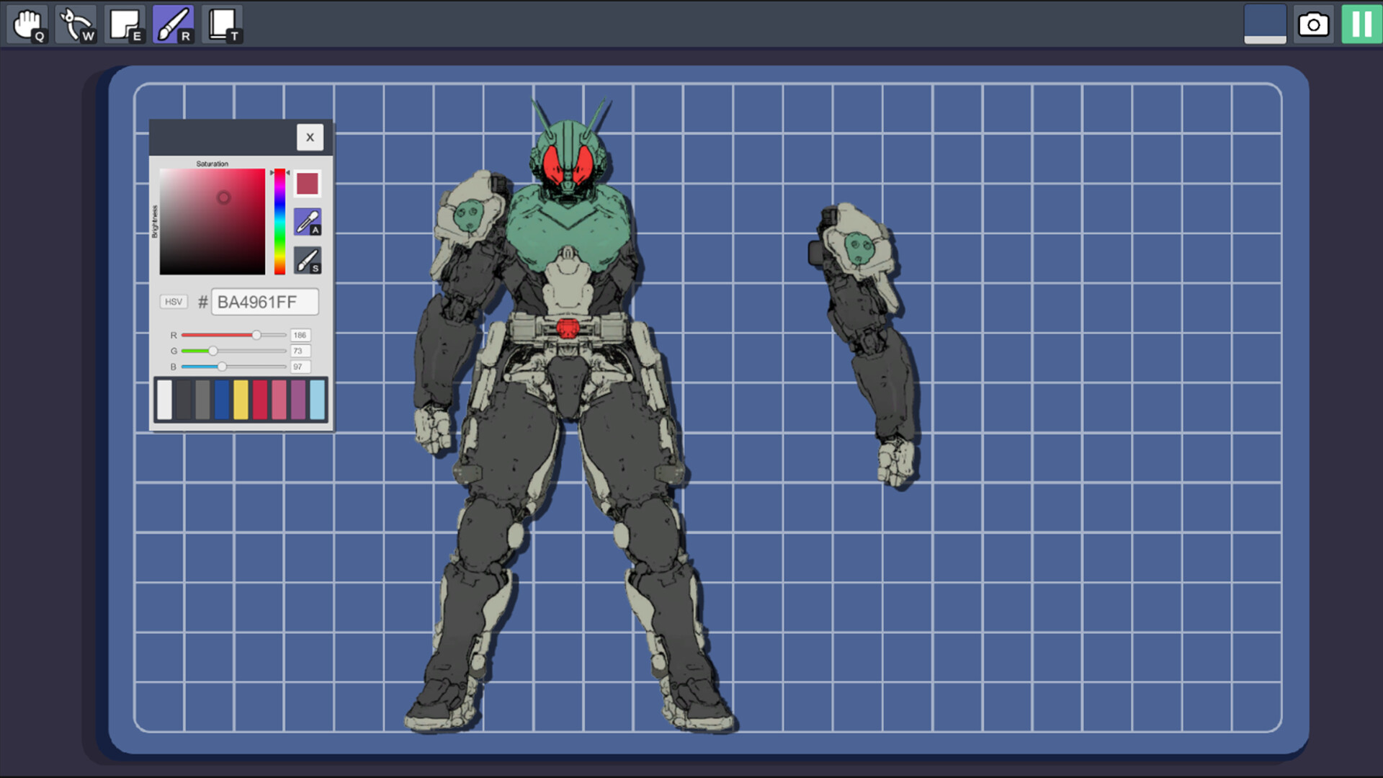Click the hex code field showing BA4961FF
The height and width of the screenshot is (778, 1383).
pyautogui.click(x=265, y=302)
